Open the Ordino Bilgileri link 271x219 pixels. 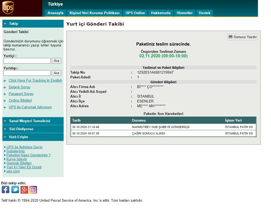click(x=20, y=101)
